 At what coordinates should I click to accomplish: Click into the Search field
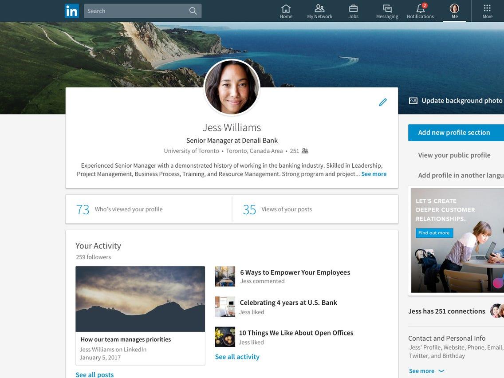click(143, 11)
